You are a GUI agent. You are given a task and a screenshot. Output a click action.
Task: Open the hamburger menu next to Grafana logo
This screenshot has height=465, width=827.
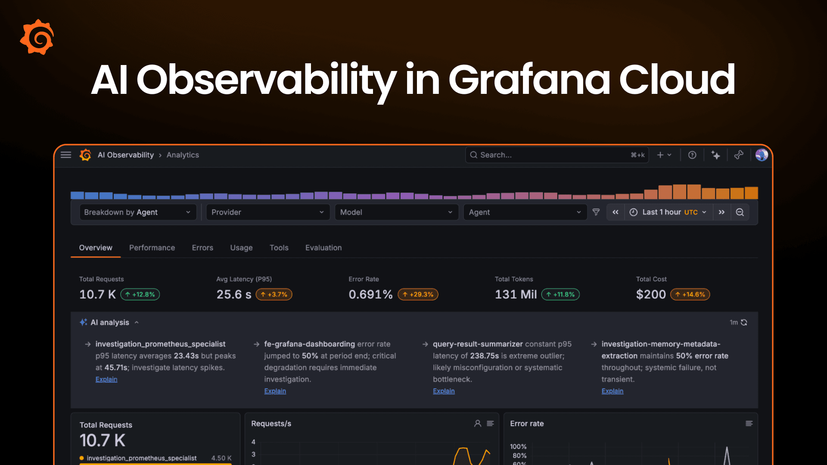(65, 155)
